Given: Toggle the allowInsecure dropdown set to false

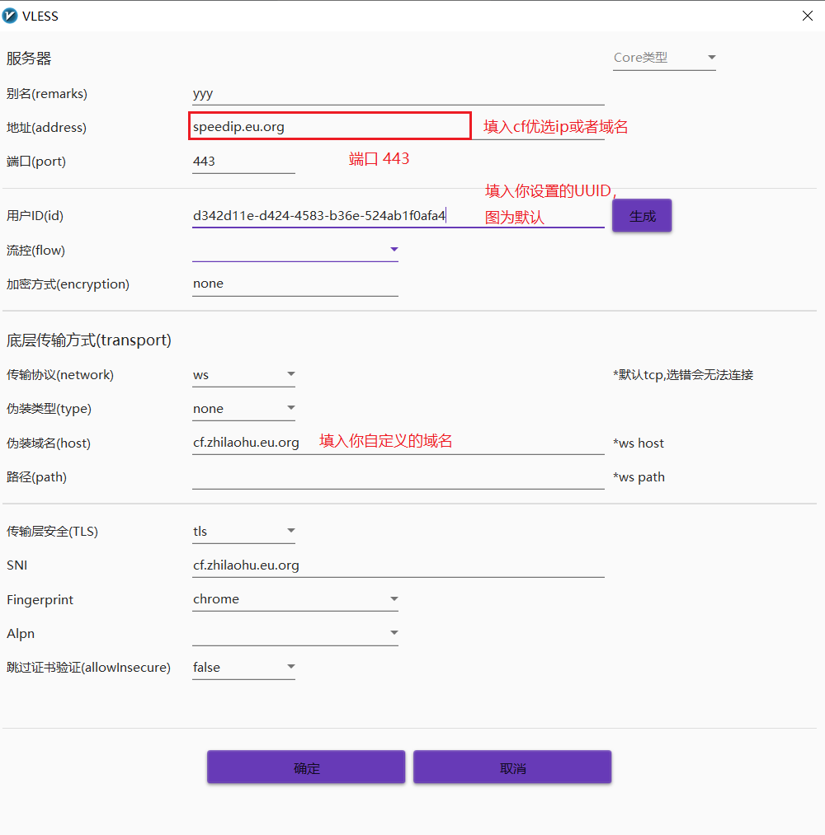Looking at the screenshot, I should tap(243, 668).
